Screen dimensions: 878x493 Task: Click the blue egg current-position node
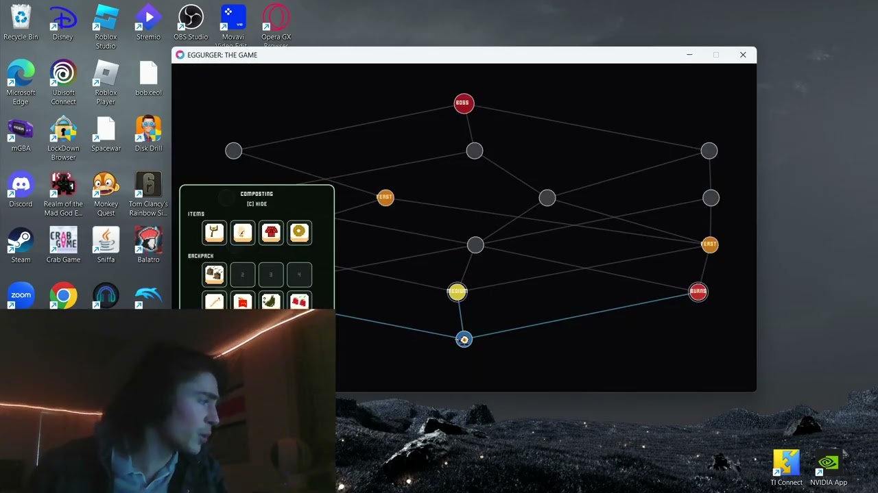(x=464, y=340)
